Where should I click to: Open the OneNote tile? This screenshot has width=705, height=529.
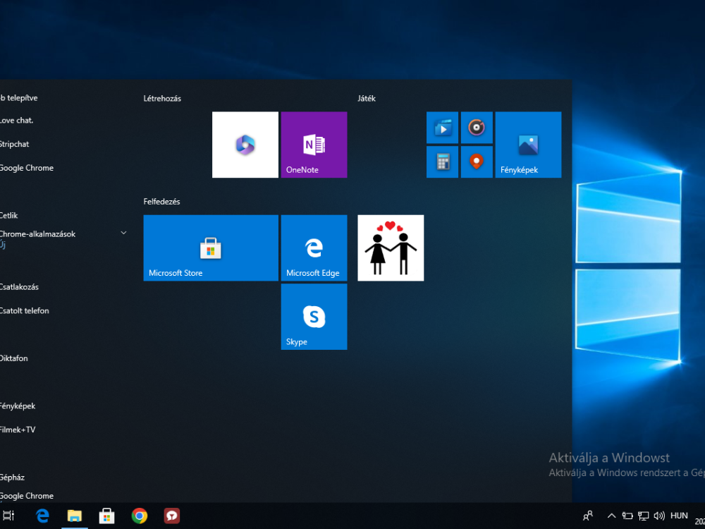coord(314,145)
